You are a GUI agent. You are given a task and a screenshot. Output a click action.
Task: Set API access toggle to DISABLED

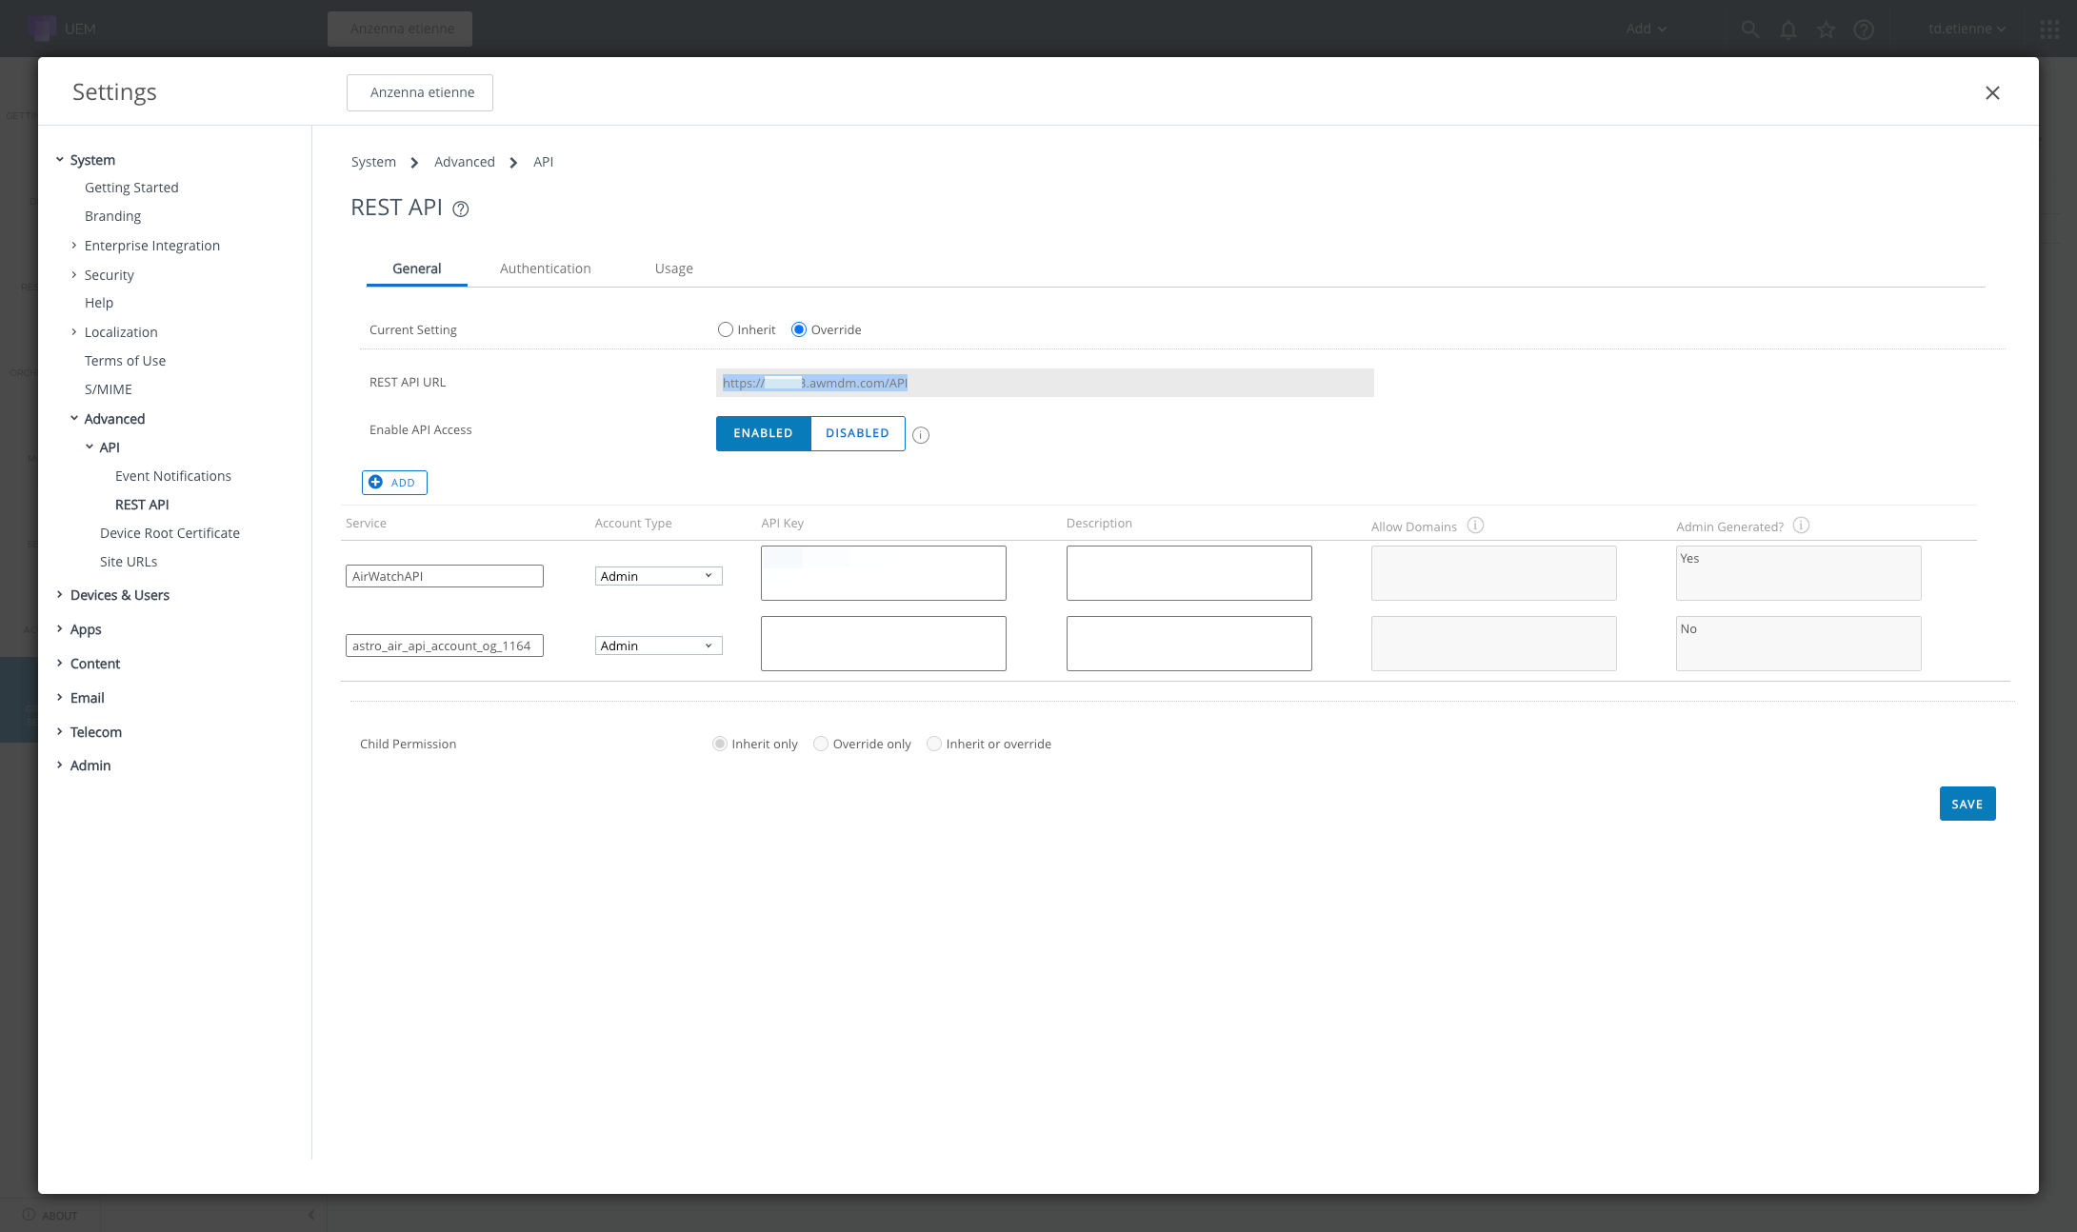pos(857,433)
